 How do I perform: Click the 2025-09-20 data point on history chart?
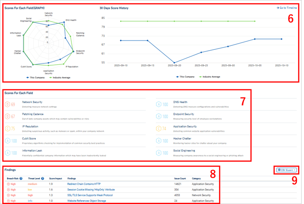[x=175, y=63]
